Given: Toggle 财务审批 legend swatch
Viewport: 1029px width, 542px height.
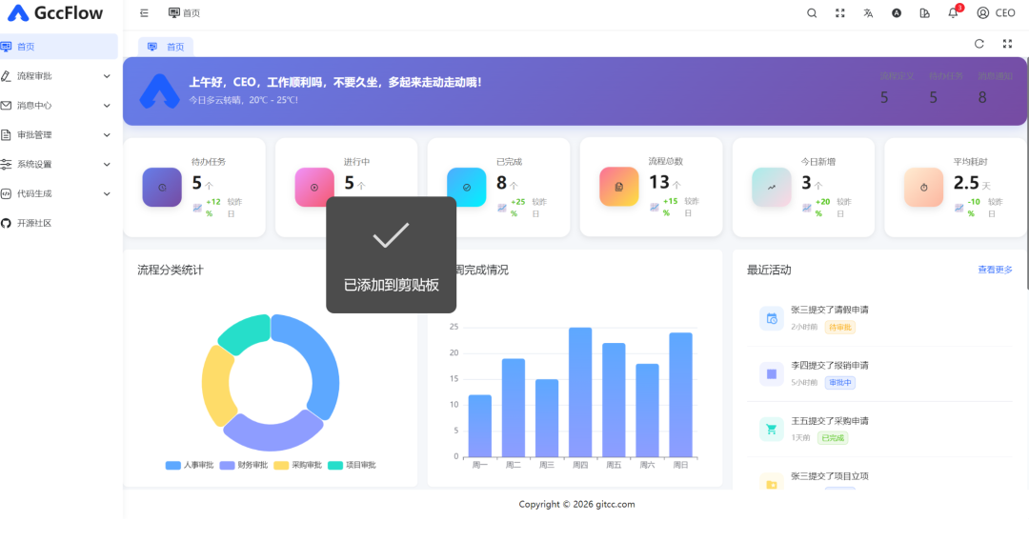Looking at the screenshot, I should pos(227,465).
